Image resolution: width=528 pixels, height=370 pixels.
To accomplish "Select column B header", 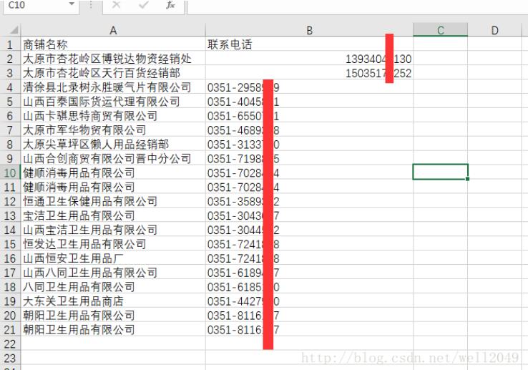I will pos(310,30).
